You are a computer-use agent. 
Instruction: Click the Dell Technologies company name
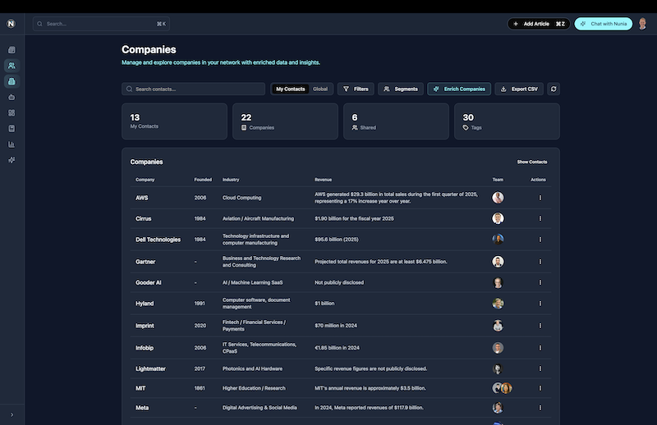coord(158,240)
